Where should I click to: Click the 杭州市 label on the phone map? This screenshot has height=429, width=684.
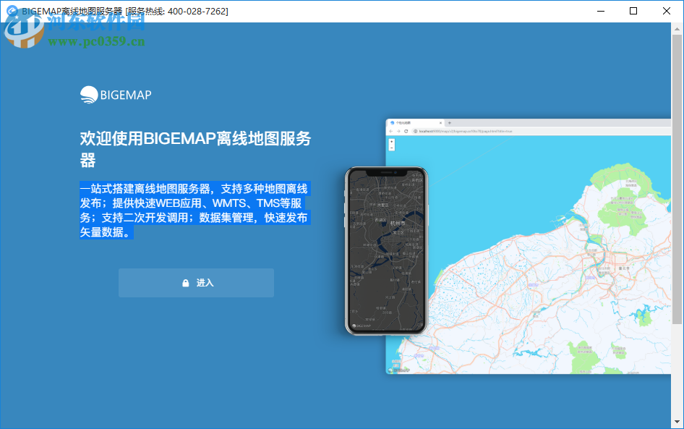coord(398,224)
